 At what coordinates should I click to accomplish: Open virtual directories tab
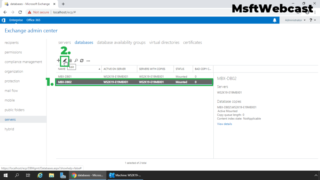tap(164, 42)
